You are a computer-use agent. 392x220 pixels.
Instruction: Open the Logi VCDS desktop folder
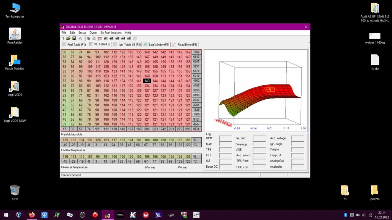15,89
